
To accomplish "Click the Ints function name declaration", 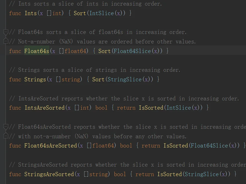I will pos(30,13).
